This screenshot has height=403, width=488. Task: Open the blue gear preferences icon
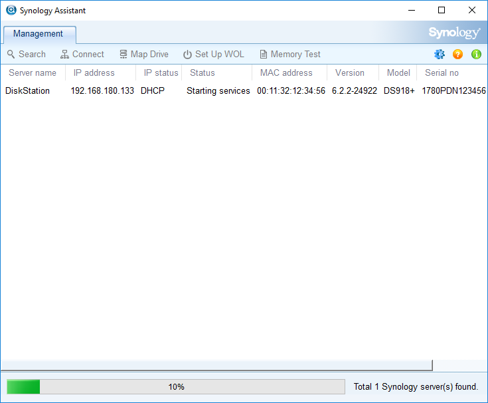click(x=440, y=55)
